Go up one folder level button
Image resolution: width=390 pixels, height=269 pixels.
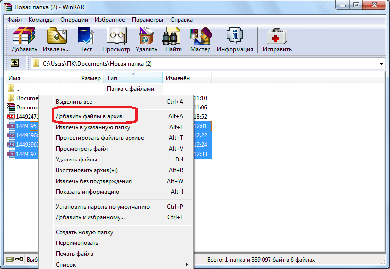(x=15, y=63)
